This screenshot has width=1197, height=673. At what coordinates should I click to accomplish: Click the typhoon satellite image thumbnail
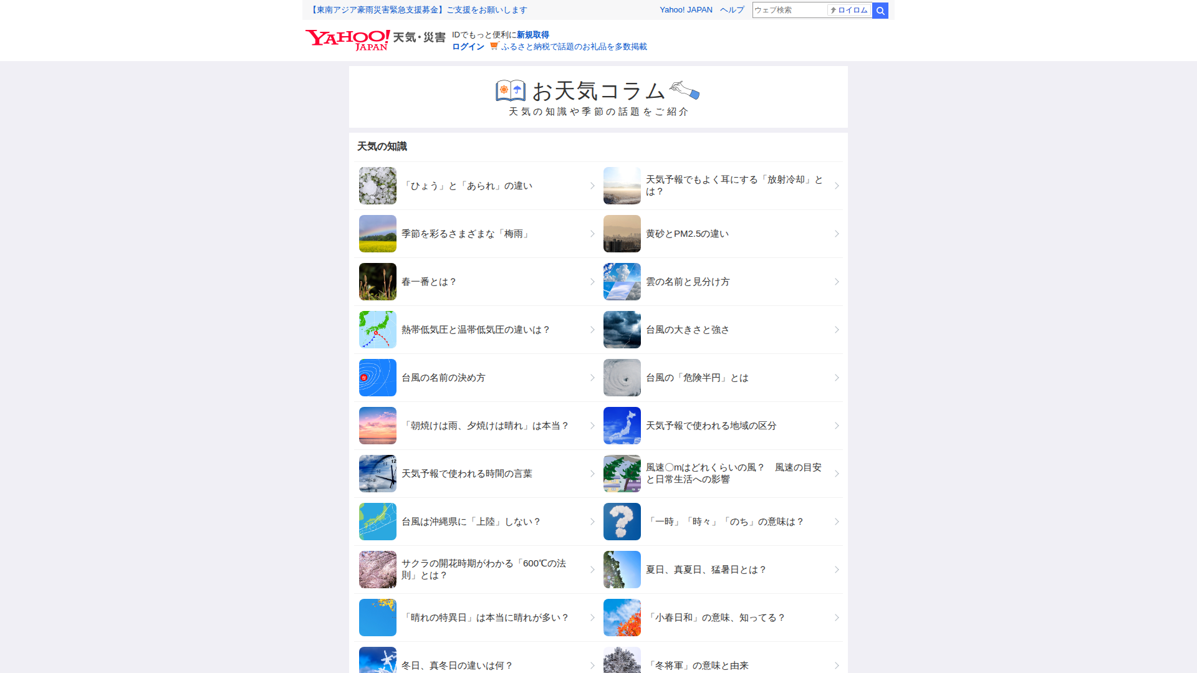click(622, 378)
